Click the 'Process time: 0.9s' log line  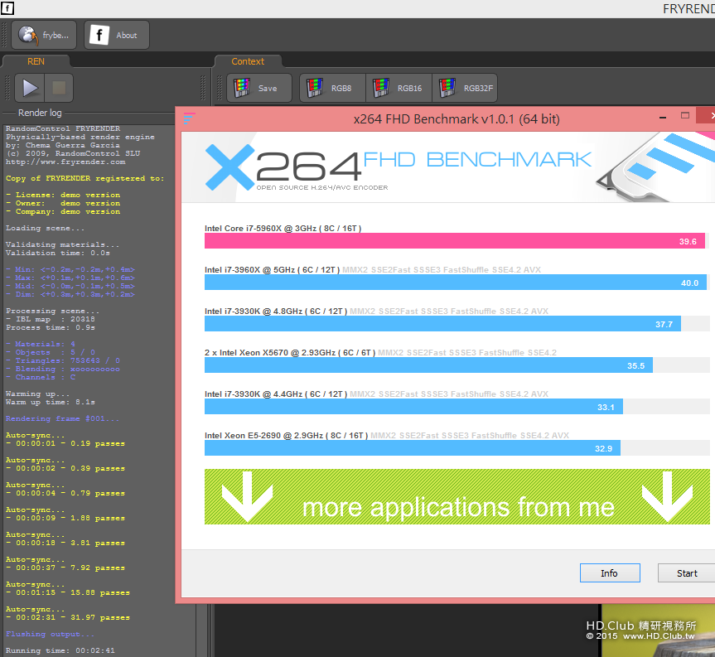click(x=51, y=327)
